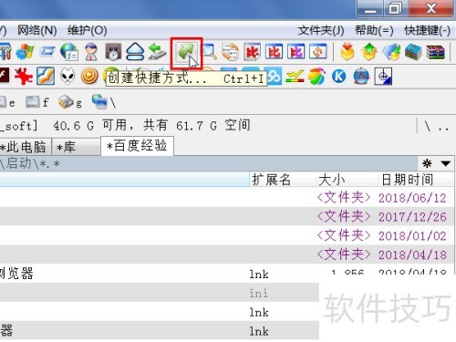
Task: Click the Windows logo gear icon
Action: (25, 52)
